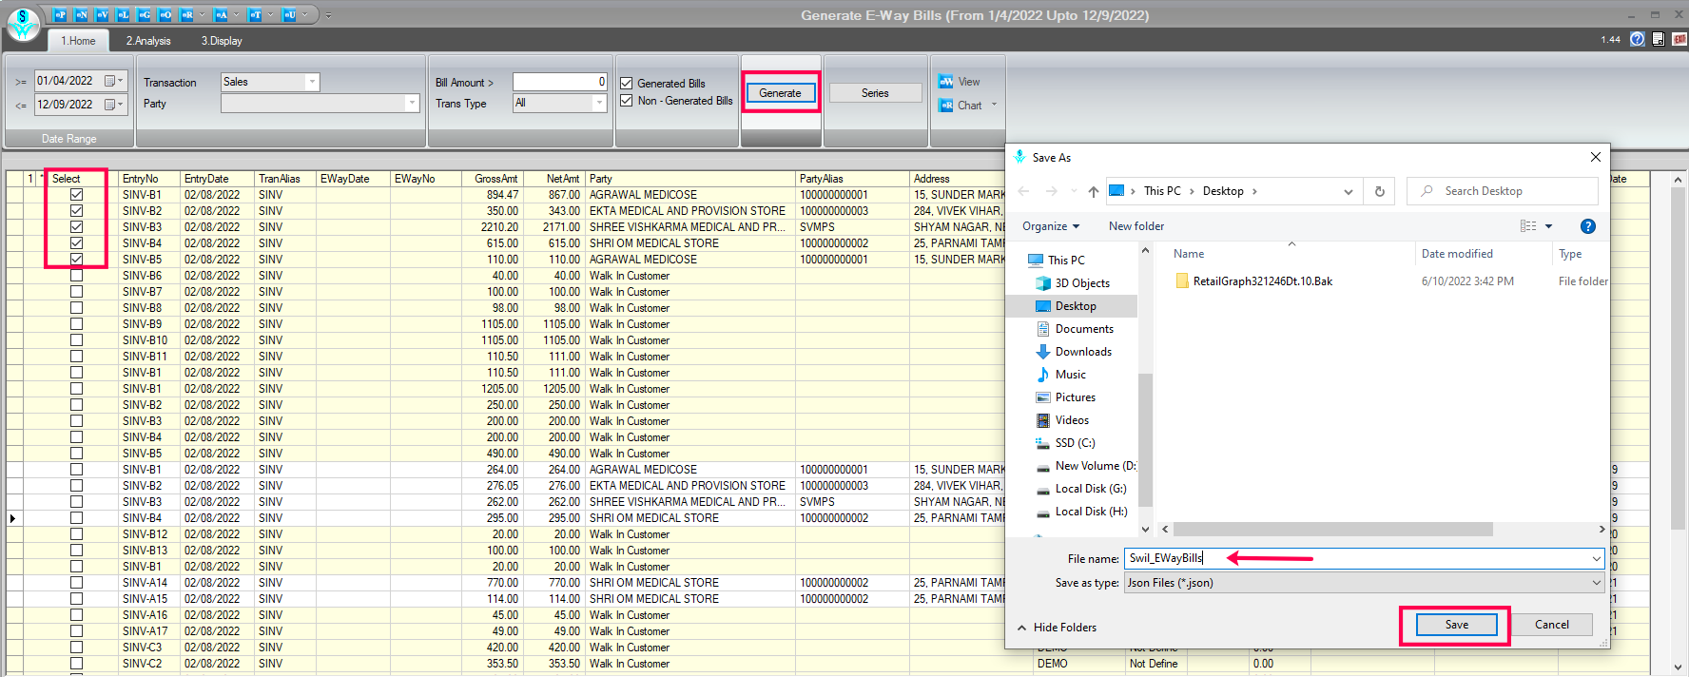Click the 'R' quick access toolbar icon
The height and width of the screenshot is (677, 1689).
coord(187,15)
